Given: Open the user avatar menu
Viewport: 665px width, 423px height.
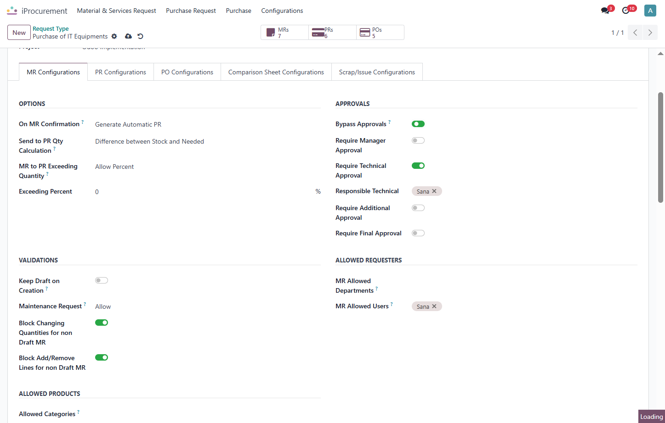Looking at the screenshot, I should click(650, 11).
